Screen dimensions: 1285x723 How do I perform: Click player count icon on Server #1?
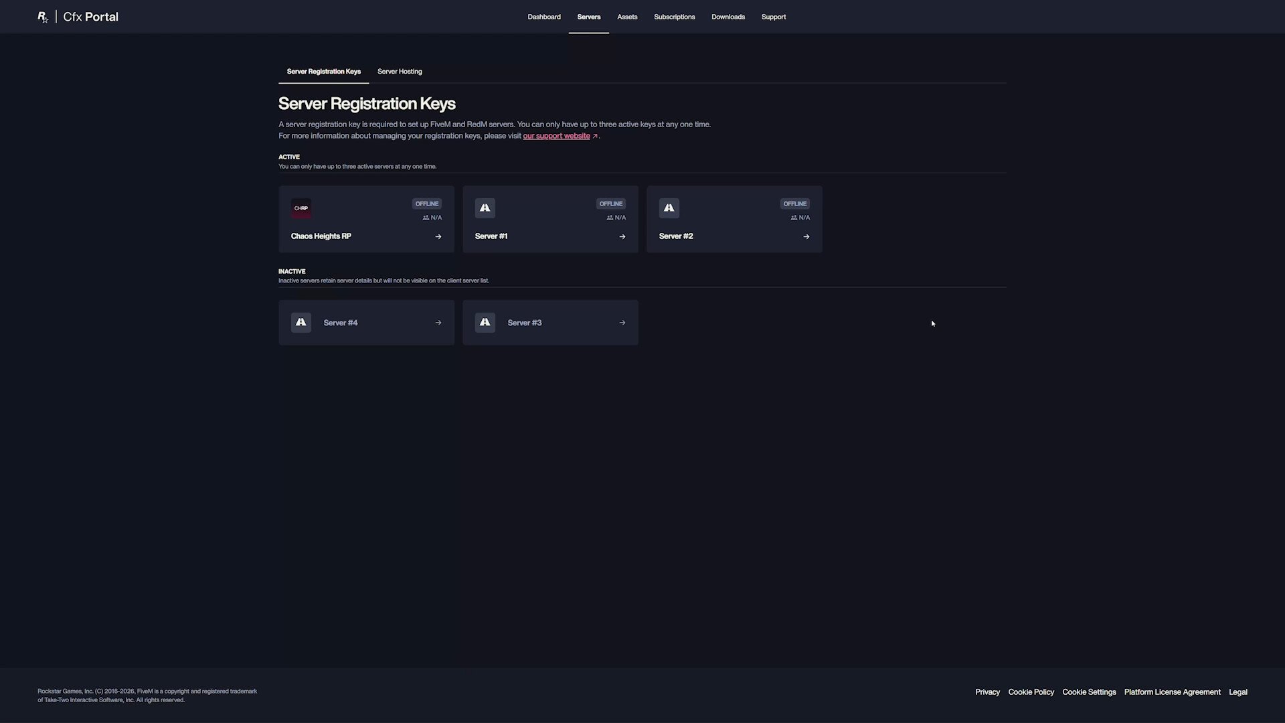[x=610, y=218]
